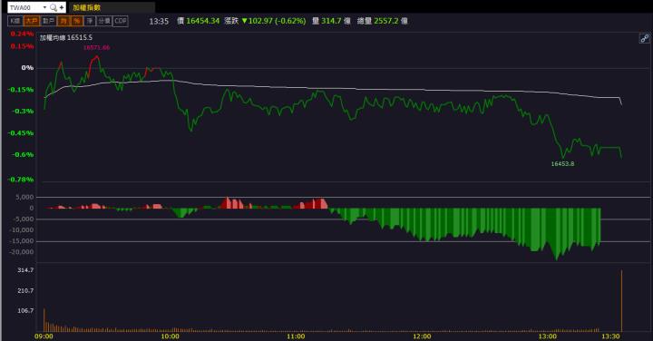Click the chain link icon on chart

click(644, 39)
